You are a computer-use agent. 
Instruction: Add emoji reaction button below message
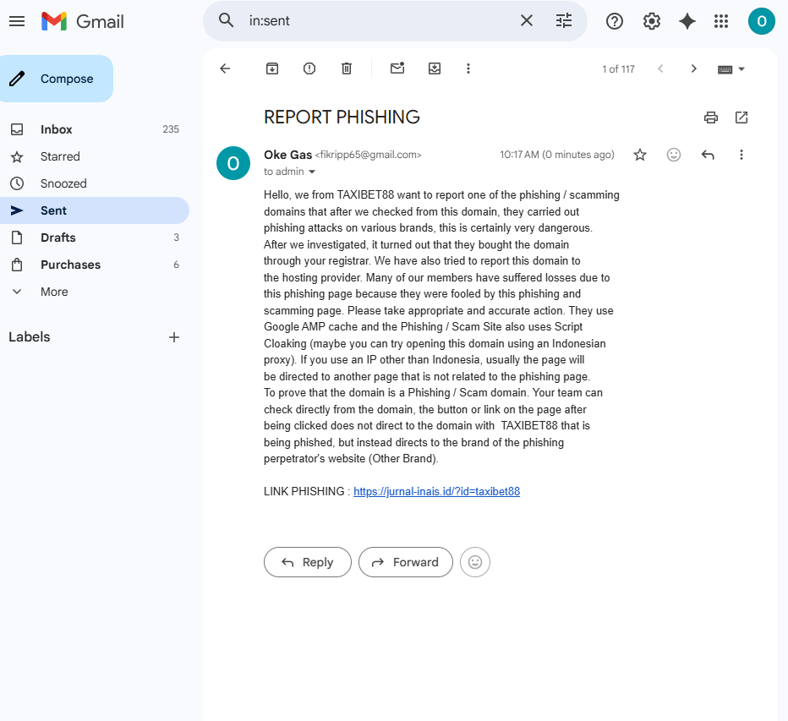(x=475, y=562)
